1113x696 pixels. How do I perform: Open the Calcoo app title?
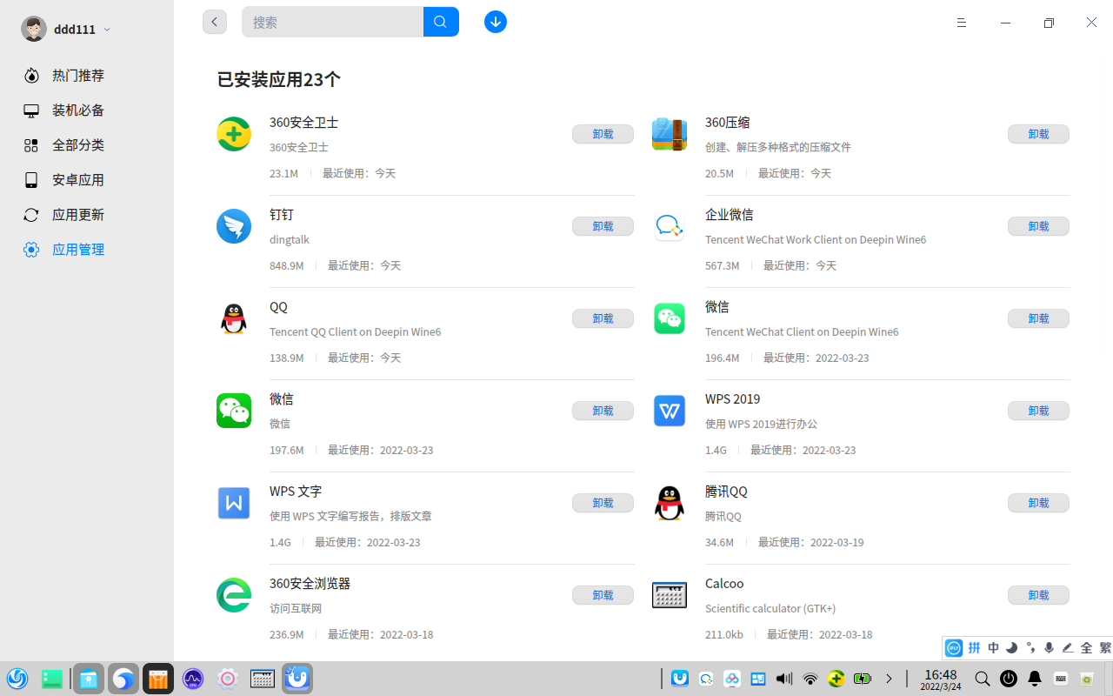[x=724, y=584]
